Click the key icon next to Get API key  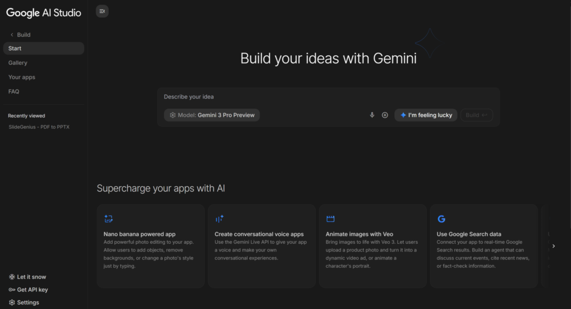point(12,290)
